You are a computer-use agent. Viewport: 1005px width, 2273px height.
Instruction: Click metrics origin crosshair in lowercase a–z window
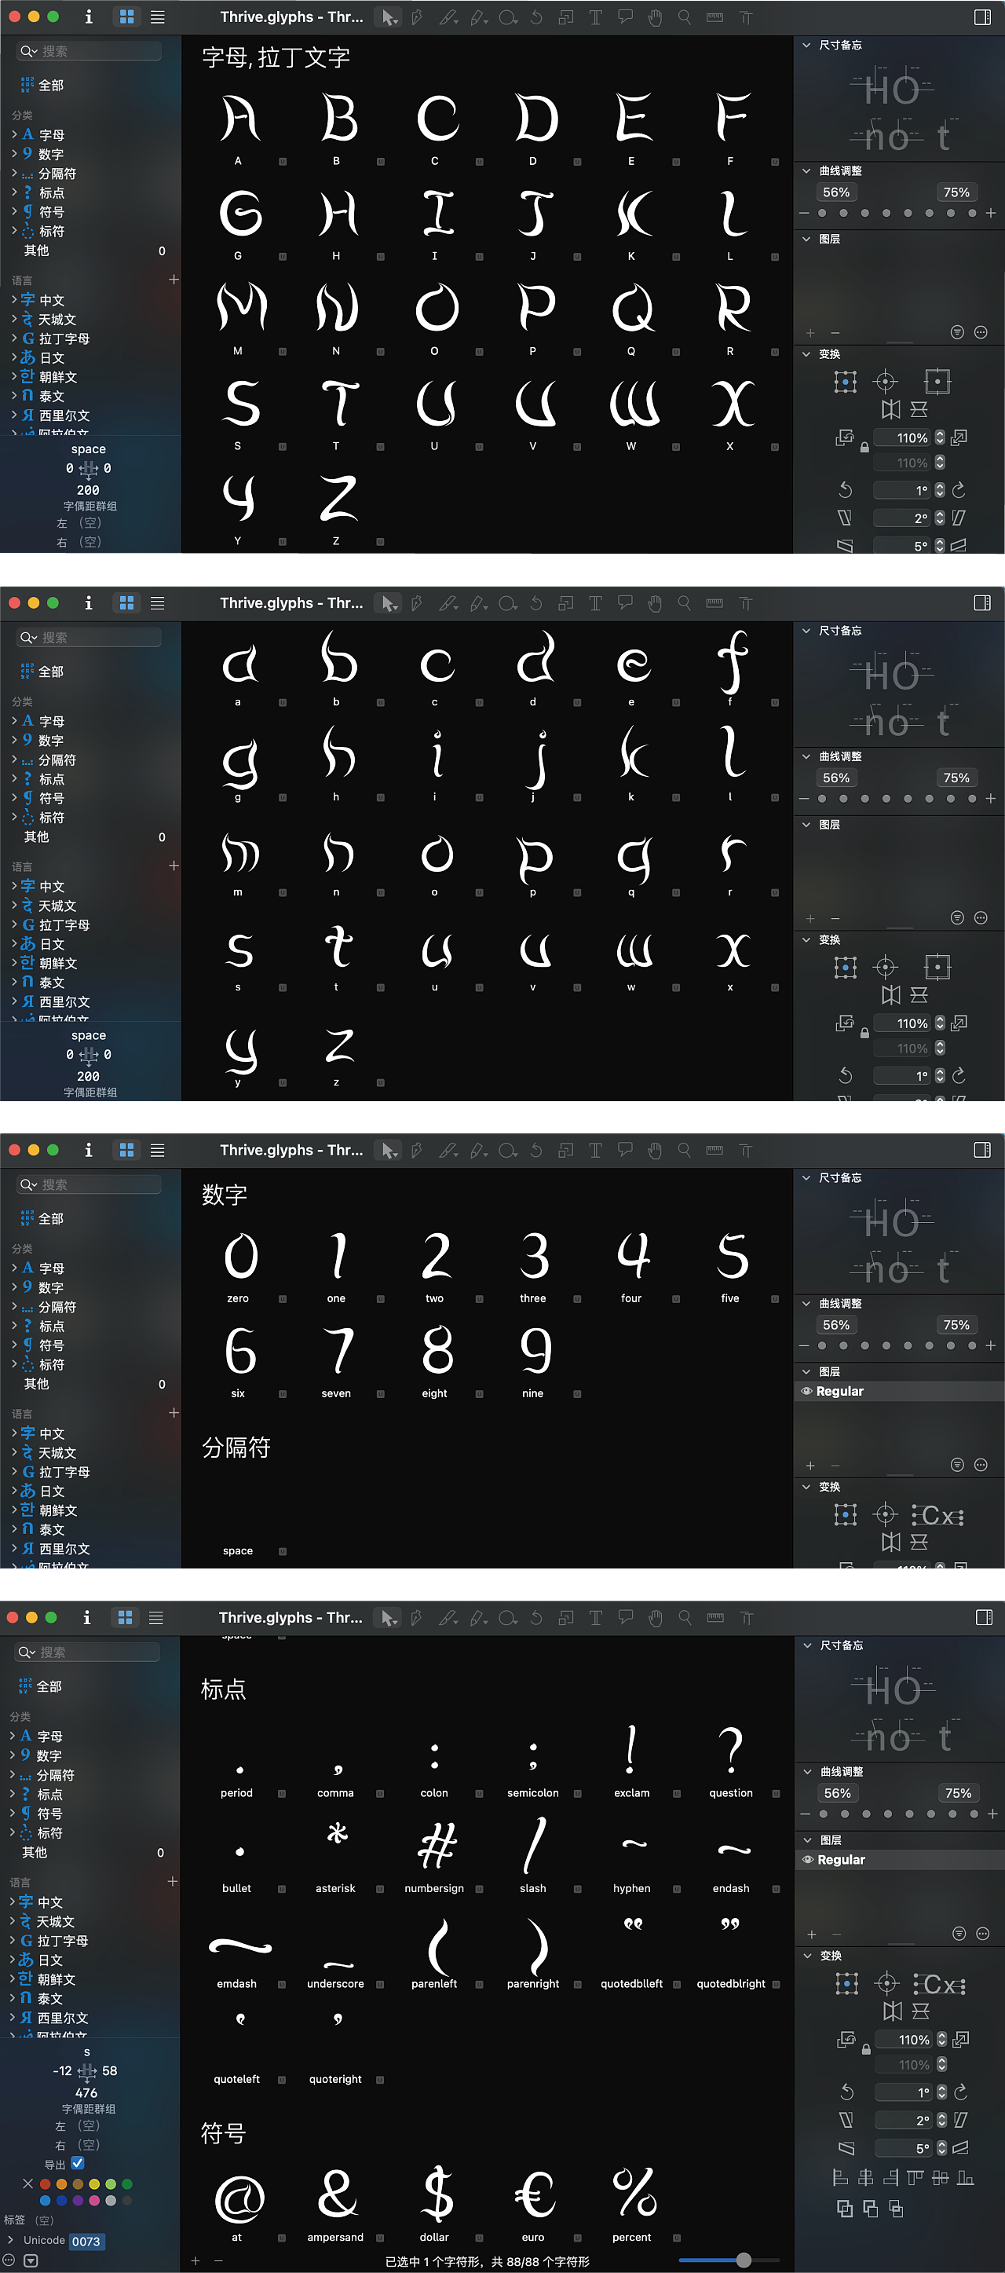885,968
